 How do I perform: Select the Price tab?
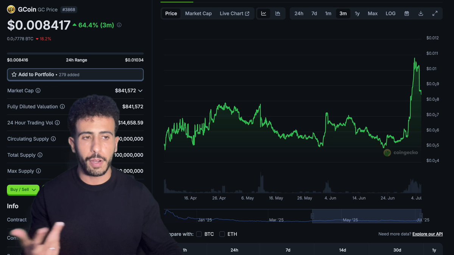coord(171,13)
